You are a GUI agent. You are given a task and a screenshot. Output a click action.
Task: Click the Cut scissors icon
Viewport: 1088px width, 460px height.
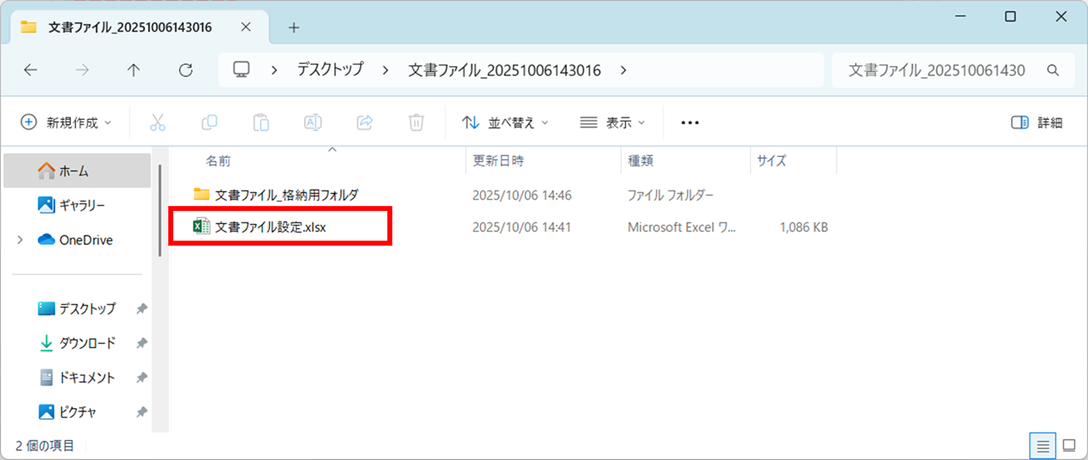(157, 122)
